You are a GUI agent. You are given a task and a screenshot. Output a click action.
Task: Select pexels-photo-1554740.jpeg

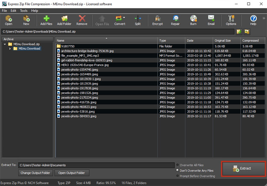160,70
